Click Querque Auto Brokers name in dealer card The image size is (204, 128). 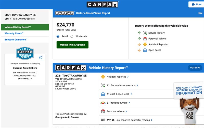[x=25, y=68]
